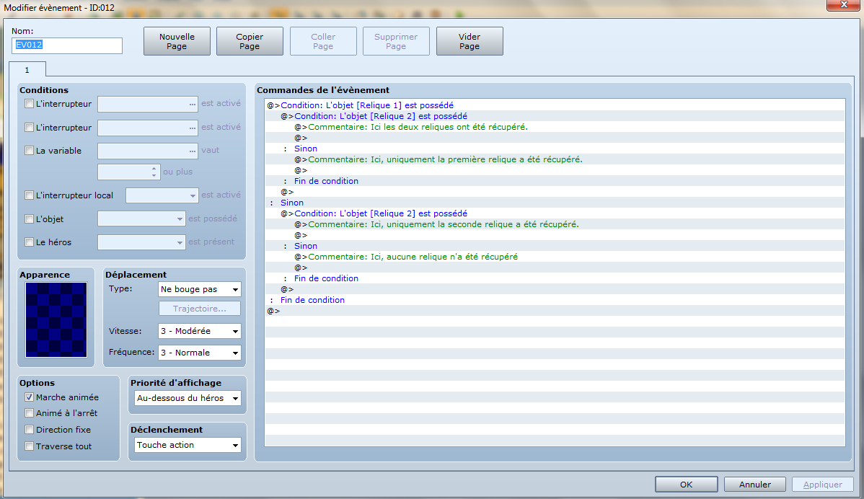Image resolution: width=864 pixels, height=499 pixels.
Task: Select comment 'uniquement la première relique a été récupéré'
Action: pos(555,159)
